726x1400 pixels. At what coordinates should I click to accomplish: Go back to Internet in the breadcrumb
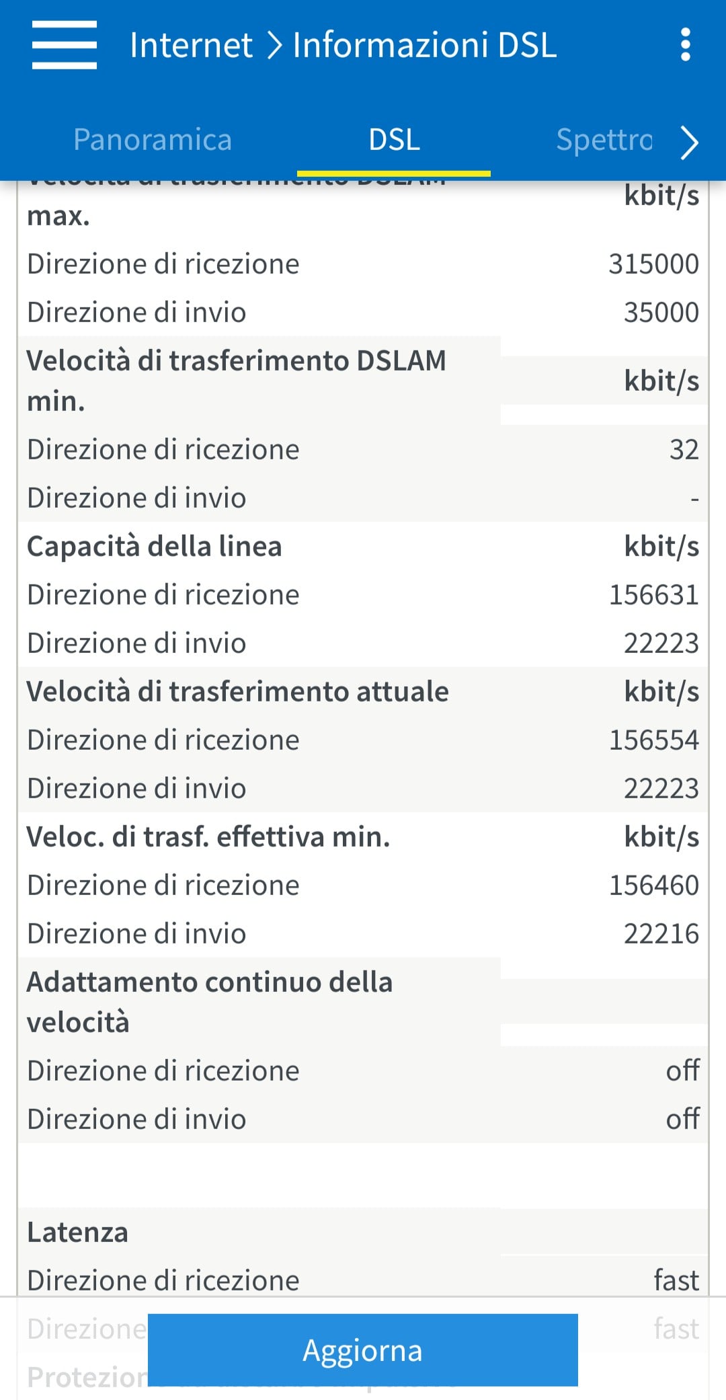[x=191, y=45]
